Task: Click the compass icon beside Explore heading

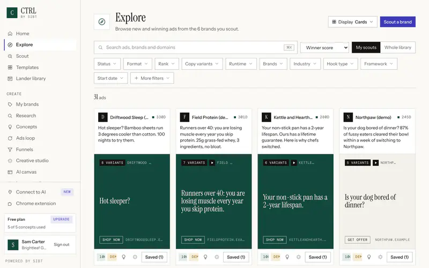Action: coord(102,21)
